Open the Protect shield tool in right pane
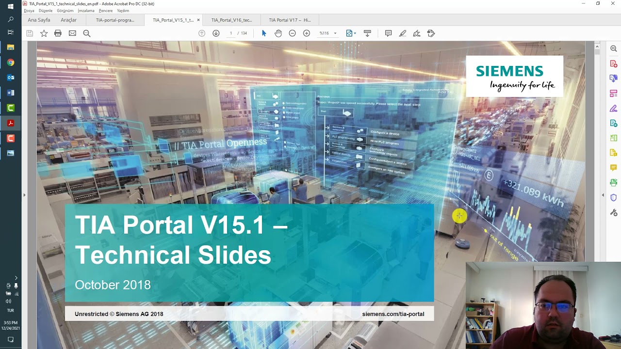 tap(614, 198)
